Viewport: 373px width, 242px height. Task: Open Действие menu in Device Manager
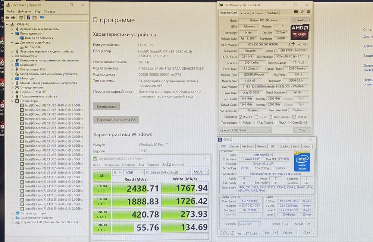pyautogui.click(x=24, y=12)
